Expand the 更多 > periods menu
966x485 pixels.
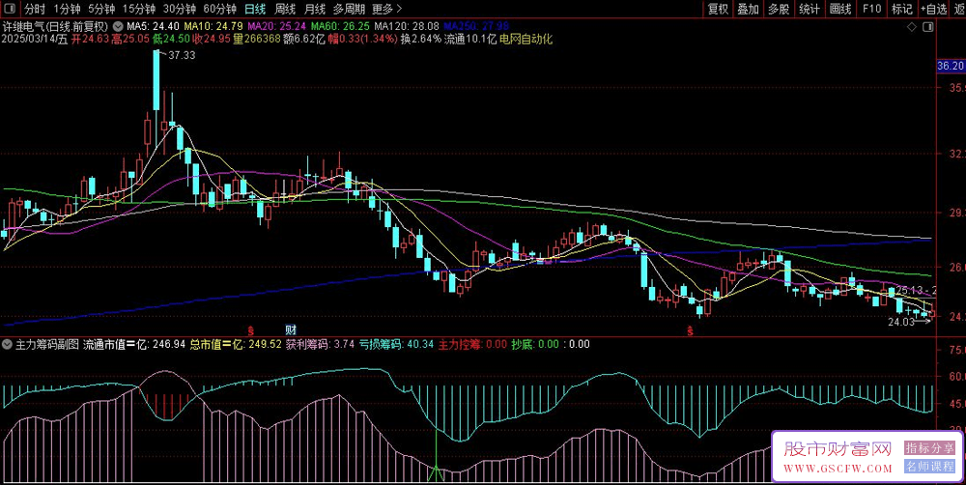click(x=387, y=10)
